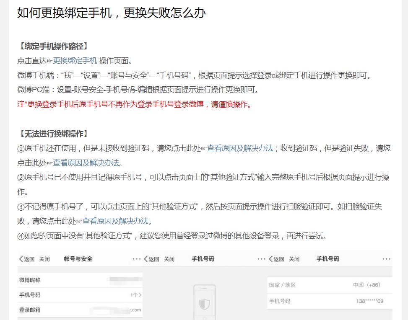Click the phone shield illustration
Screen dimensions: 408x320
pos(205,302)
